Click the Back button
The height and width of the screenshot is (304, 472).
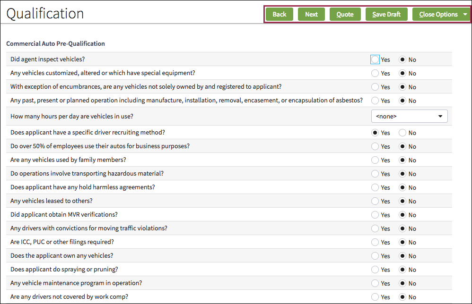click(x=280, y=14)
